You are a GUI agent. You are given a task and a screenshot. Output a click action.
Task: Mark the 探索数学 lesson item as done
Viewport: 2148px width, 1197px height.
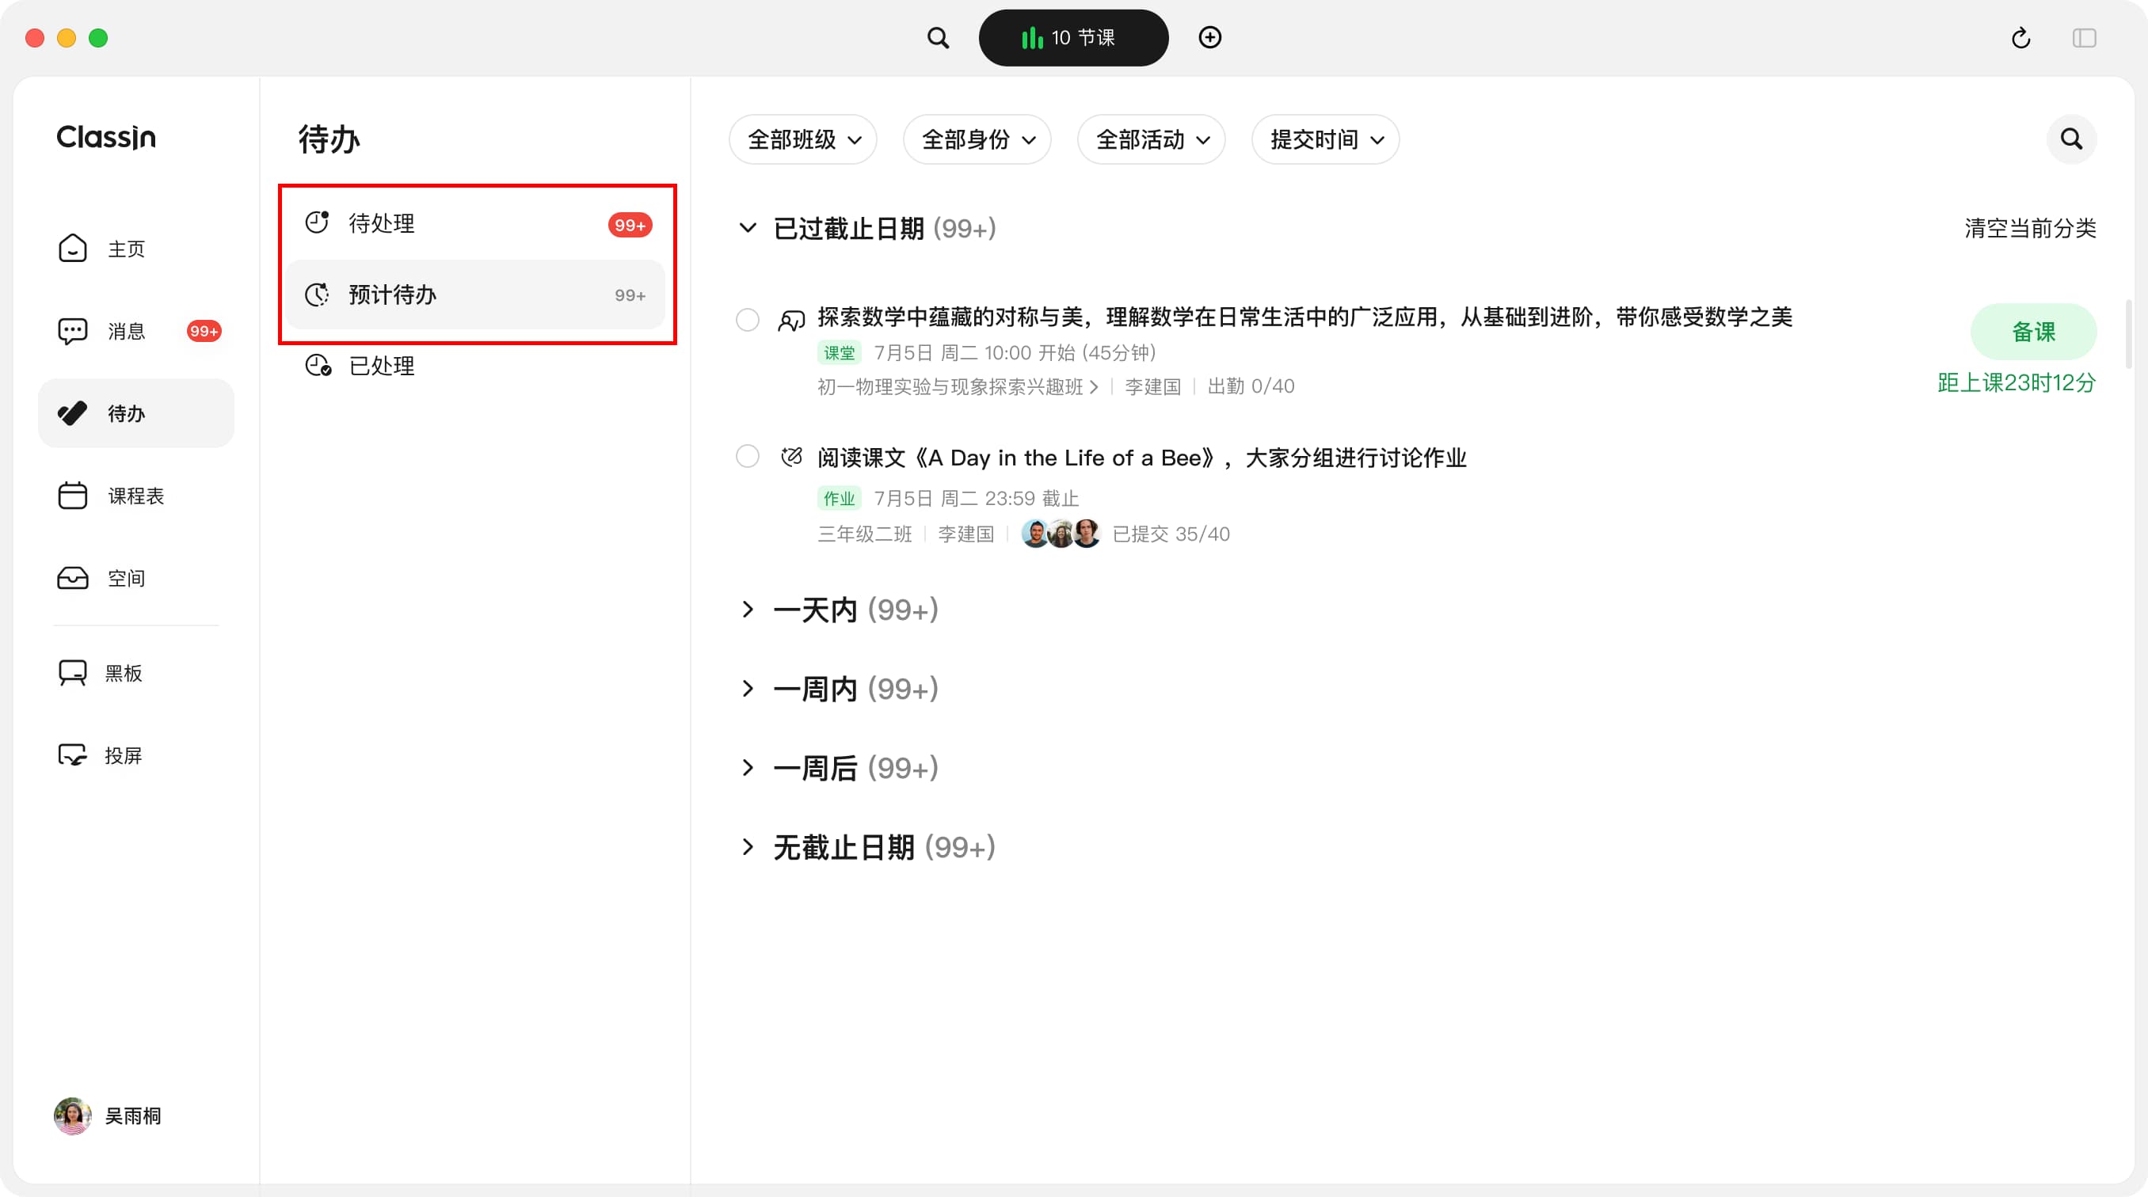(x=747, y=319)
